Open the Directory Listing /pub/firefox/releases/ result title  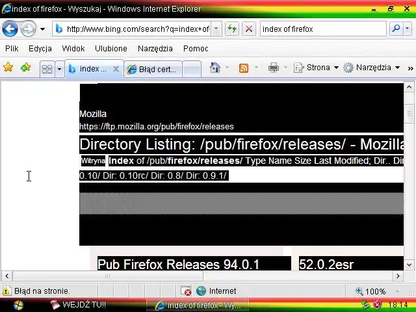(242, 144)
